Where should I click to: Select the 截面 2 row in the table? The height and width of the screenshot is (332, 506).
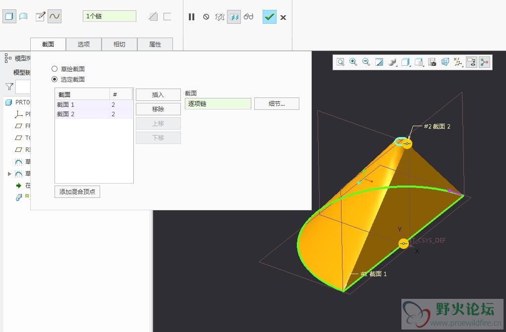94,114
